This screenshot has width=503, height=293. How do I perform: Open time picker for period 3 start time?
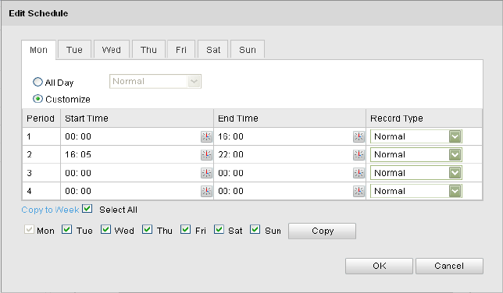pos(206,173)
